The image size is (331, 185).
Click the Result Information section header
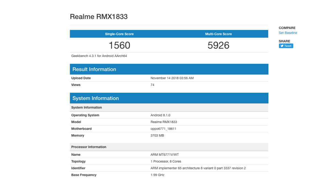[x=94, y=69]
